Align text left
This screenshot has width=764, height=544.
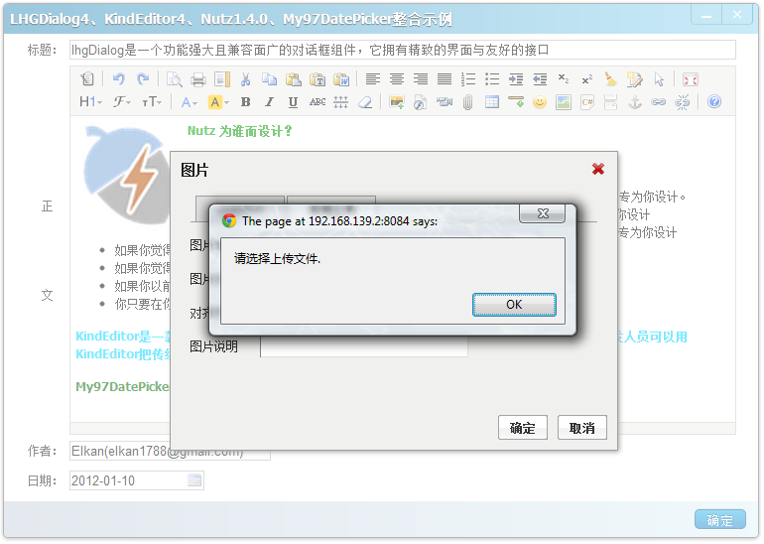[x=373, y=79]
